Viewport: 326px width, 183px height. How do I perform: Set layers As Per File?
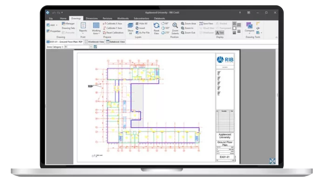(143, 33)
